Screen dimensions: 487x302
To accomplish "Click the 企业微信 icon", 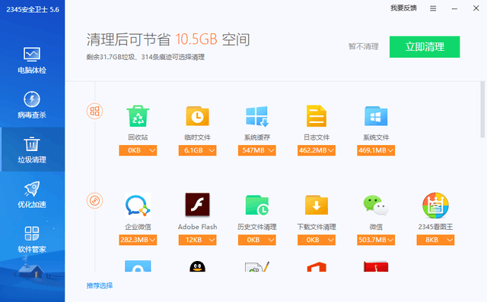I will pos(138,206).
